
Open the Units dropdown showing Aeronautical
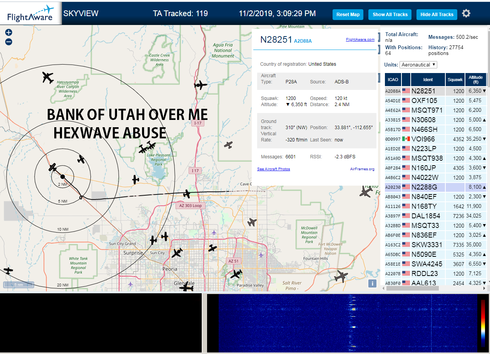click(418, 65)
